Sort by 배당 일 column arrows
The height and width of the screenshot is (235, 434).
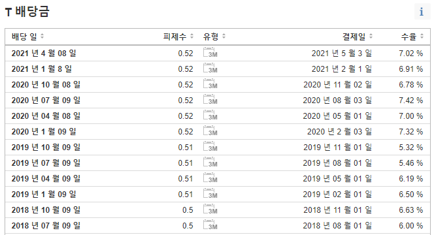coord(42,36)
